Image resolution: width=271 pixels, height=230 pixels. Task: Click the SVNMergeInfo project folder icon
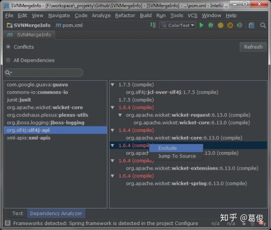coord(9,25)
